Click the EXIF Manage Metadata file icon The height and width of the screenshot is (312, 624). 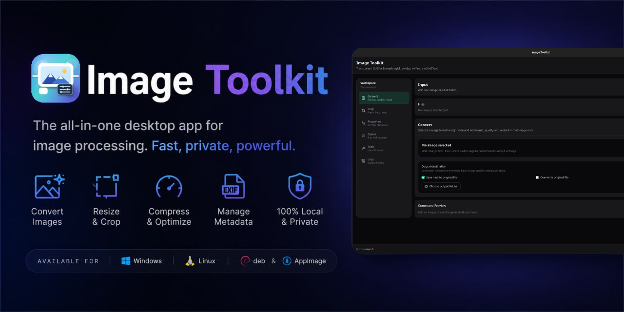pos(234,186)
